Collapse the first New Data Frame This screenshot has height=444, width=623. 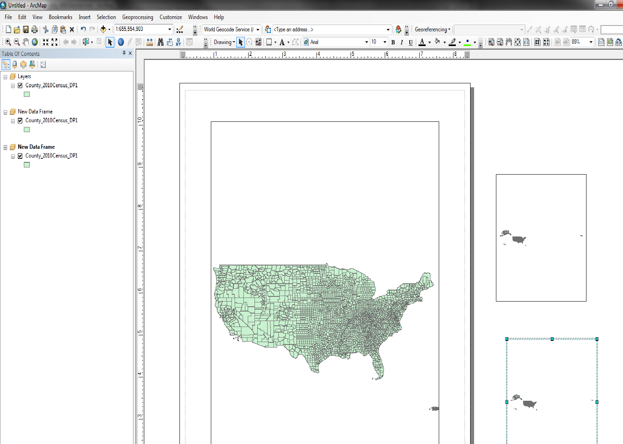pyautogui.click(x=6, y=112)
